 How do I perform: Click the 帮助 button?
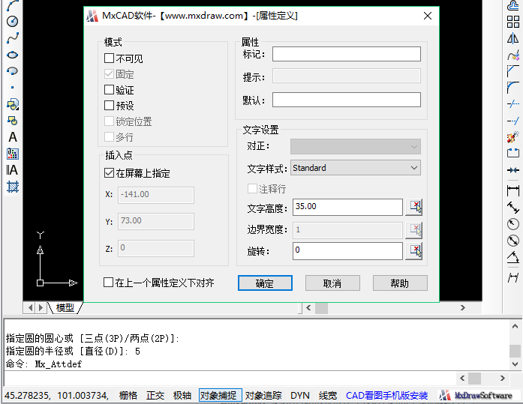point(400,283)
